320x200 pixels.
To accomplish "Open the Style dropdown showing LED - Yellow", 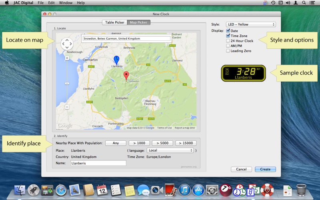I will pos(251,24).
